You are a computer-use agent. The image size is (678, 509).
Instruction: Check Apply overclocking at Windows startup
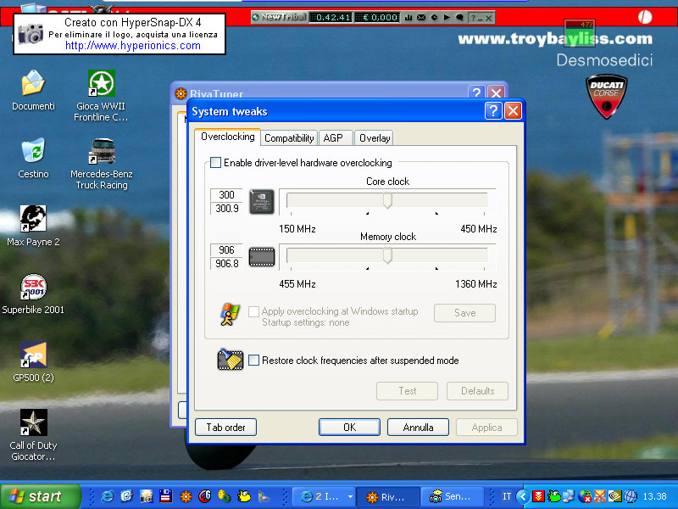click(x=253, y=311)
